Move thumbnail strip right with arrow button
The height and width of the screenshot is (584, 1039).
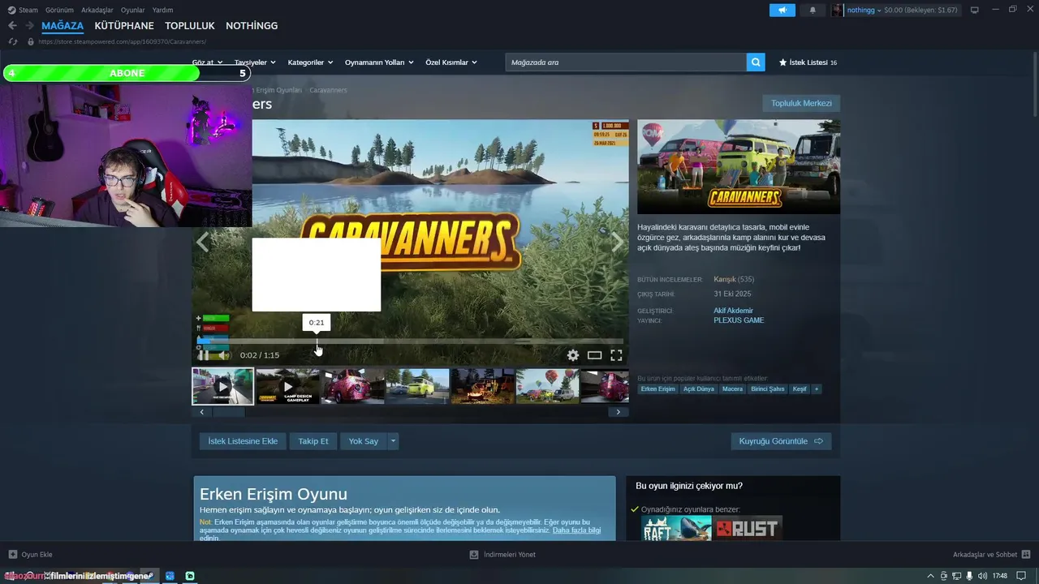coord(618,412)
